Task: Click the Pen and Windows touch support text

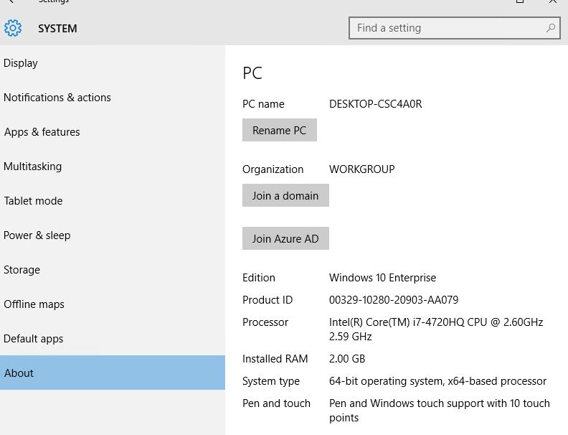Action: point(440,411)
